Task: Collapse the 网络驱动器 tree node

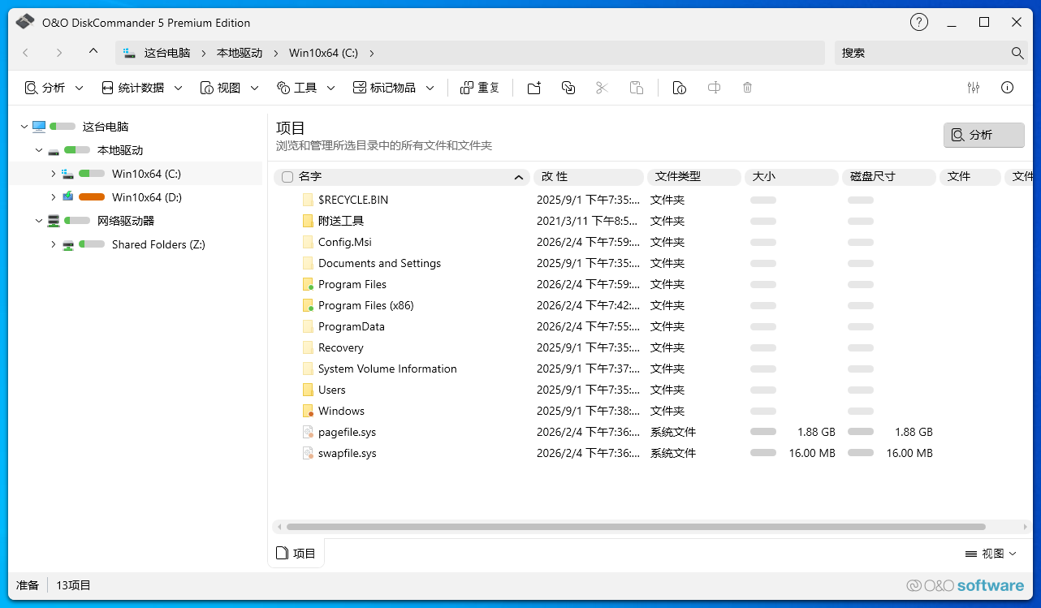Action: click(39, 221)
